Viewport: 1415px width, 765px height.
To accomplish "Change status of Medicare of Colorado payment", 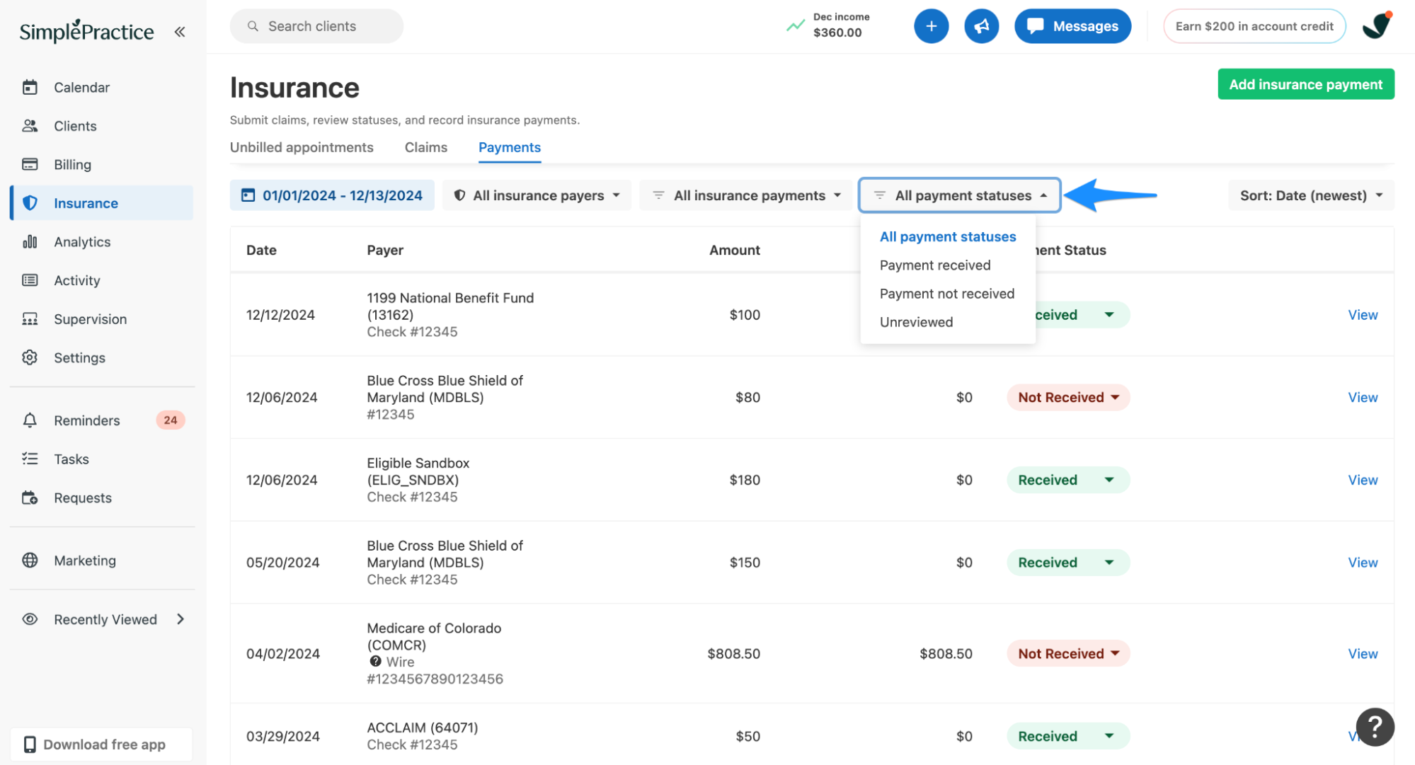I will tap(1068, 654).
